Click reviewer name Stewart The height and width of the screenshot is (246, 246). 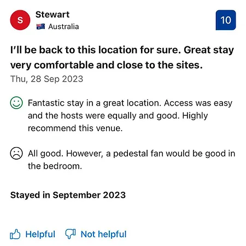pyautogui.click(x=52, y=15)
